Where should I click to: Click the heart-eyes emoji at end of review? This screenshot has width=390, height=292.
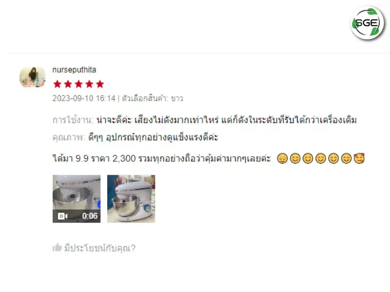pos(359,159)
